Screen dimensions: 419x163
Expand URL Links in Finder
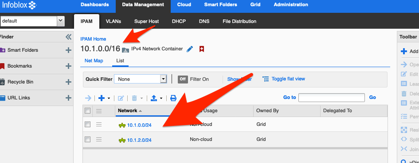pos(68,98)
